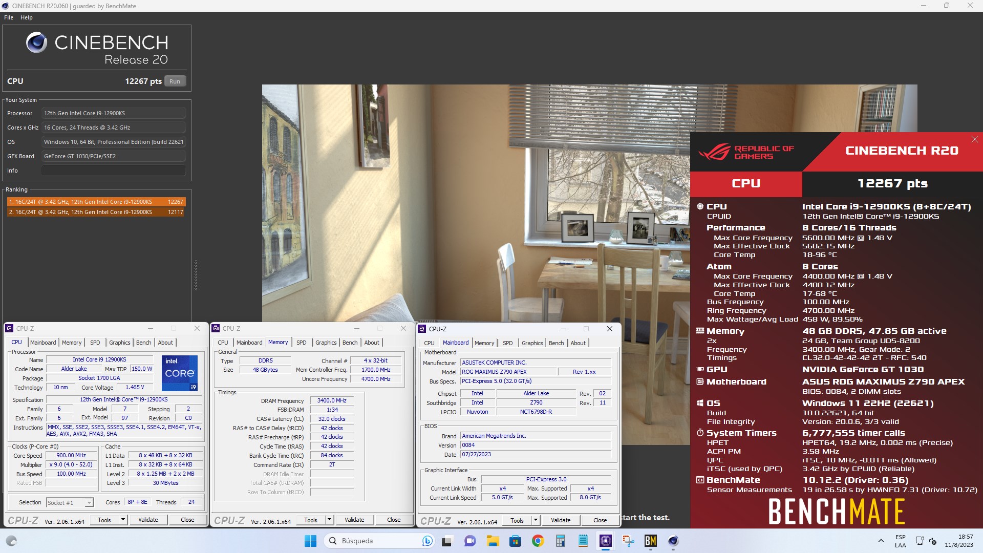The height and width of the screenshot is (553, 983).
Task: Open File Explorer from the taskbar
Action: (x=493, y=541)
